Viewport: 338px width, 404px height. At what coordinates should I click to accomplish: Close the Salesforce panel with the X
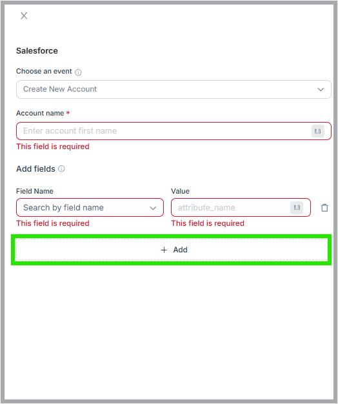click(24, 15)
